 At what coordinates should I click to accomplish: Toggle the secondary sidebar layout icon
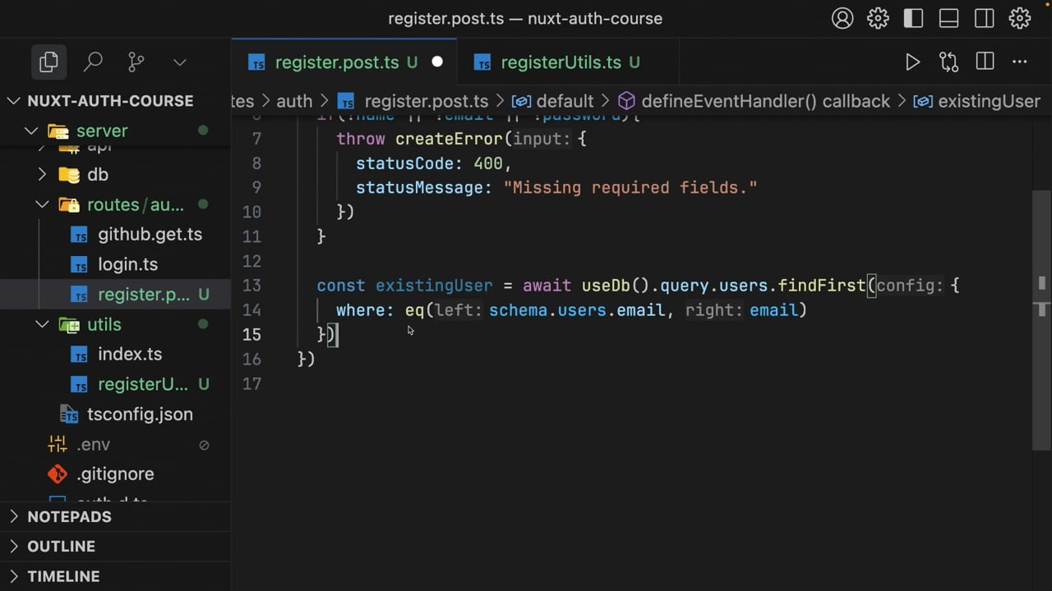point(984,18)
